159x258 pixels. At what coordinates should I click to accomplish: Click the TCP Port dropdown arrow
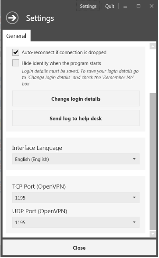click(134, 197)
